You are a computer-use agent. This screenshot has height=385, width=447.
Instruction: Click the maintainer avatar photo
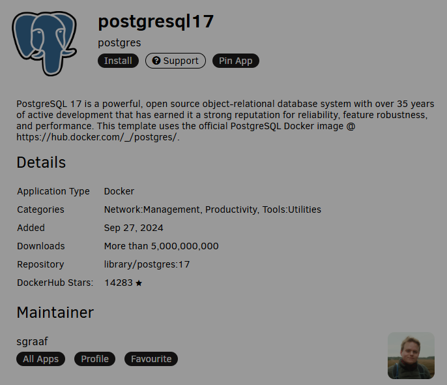coord(411,356)
